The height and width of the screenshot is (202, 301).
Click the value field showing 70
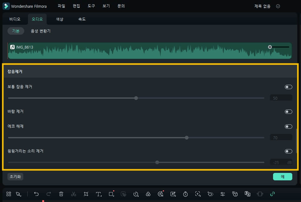point(281,138)
